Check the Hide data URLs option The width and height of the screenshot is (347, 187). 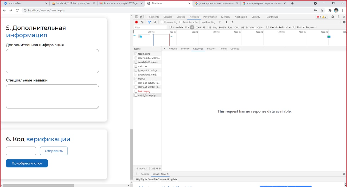tap(171, 27)
